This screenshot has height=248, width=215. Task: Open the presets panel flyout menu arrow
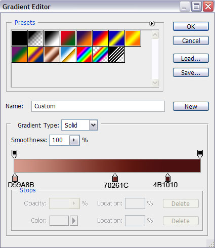152,23
